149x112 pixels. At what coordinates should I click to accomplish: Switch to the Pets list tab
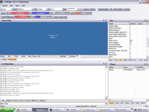tap(133, 103)
